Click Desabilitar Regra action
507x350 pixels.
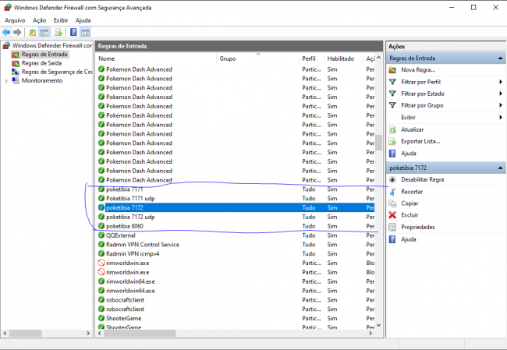click(x=422, y=180)
